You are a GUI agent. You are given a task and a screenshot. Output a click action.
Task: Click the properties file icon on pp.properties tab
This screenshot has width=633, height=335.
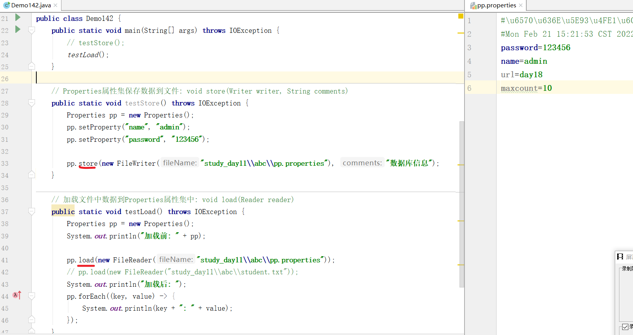click(473, 5)
